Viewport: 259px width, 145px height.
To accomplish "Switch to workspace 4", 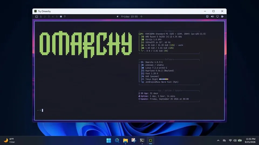I will [53, 17].
